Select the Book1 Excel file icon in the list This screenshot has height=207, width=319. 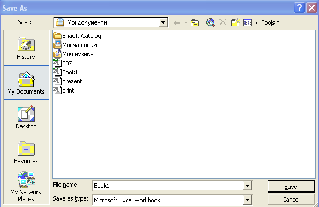tap(57, 72)
